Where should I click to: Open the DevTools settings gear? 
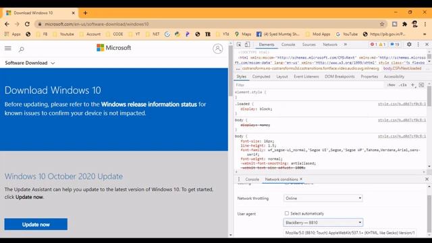(x=409, y=45)
